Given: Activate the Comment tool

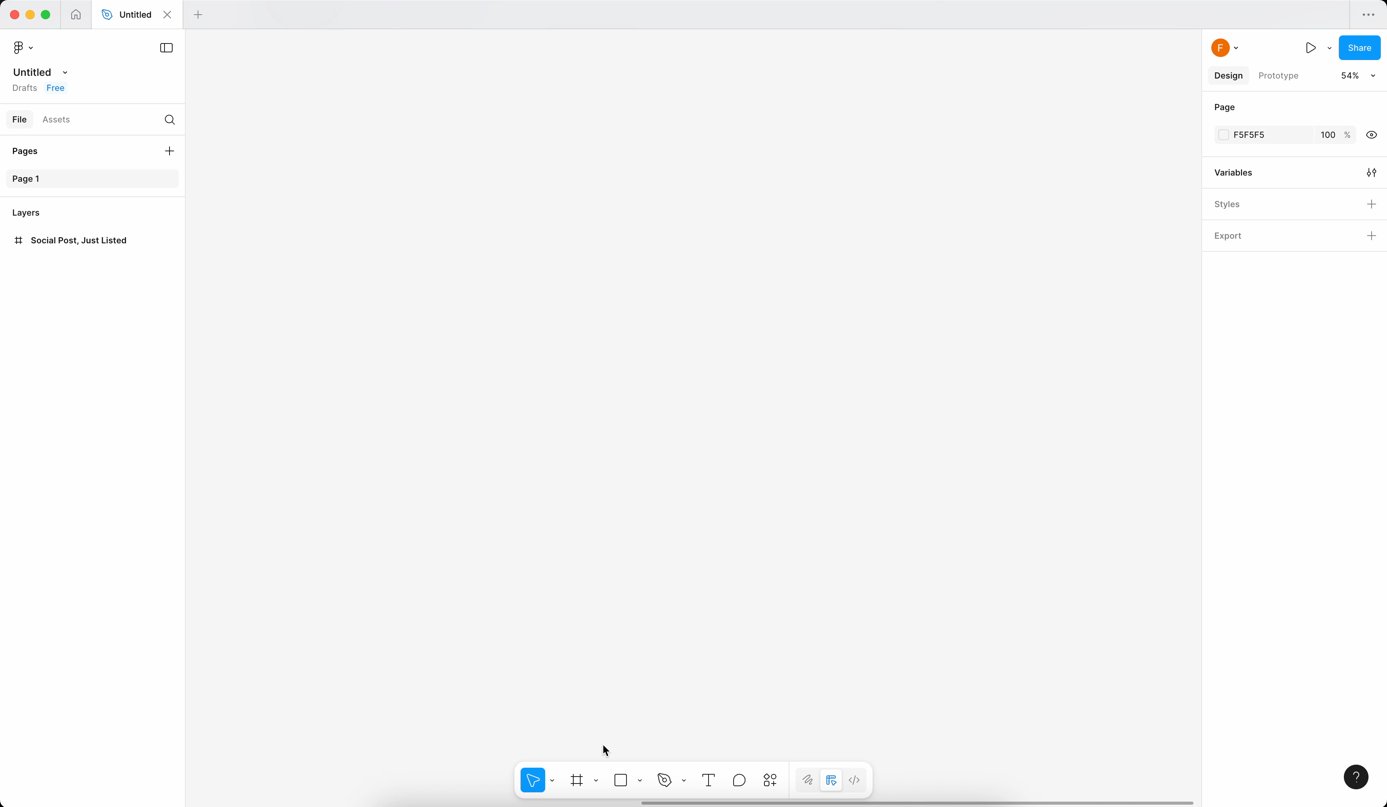Looking at the screenshot, I should click(x=739, y=780).
